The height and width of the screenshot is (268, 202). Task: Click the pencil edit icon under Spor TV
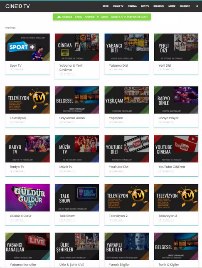point(12,70)
